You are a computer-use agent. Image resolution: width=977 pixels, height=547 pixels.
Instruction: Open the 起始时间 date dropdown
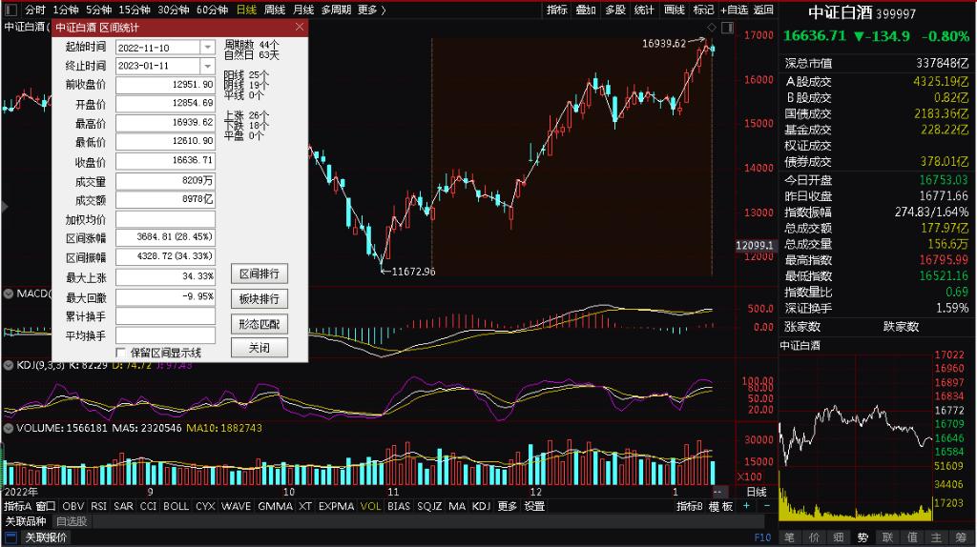(207, 48)
